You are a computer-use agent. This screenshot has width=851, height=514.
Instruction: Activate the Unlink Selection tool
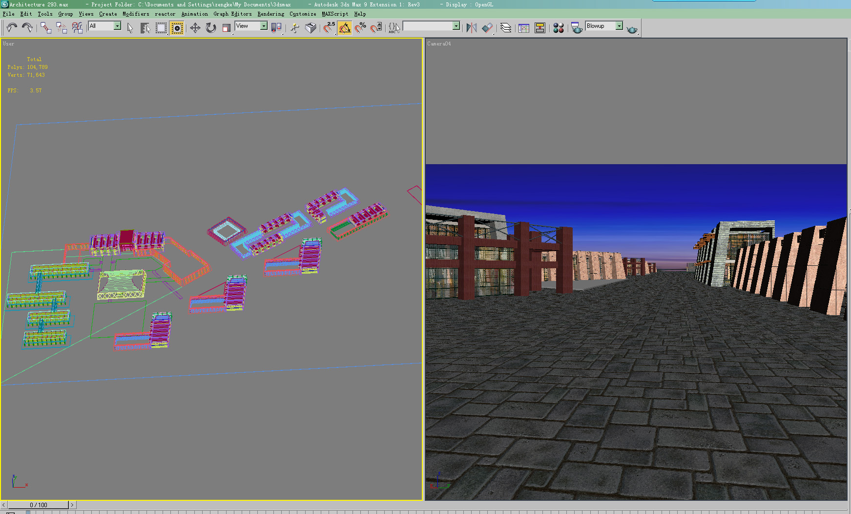pos(62,28)
